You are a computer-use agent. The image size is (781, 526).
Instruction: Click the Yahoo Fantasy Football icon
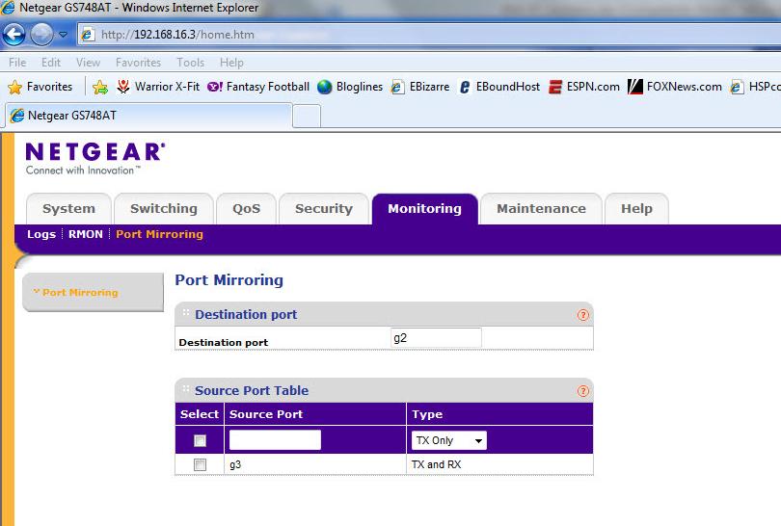tap(215, 87)
